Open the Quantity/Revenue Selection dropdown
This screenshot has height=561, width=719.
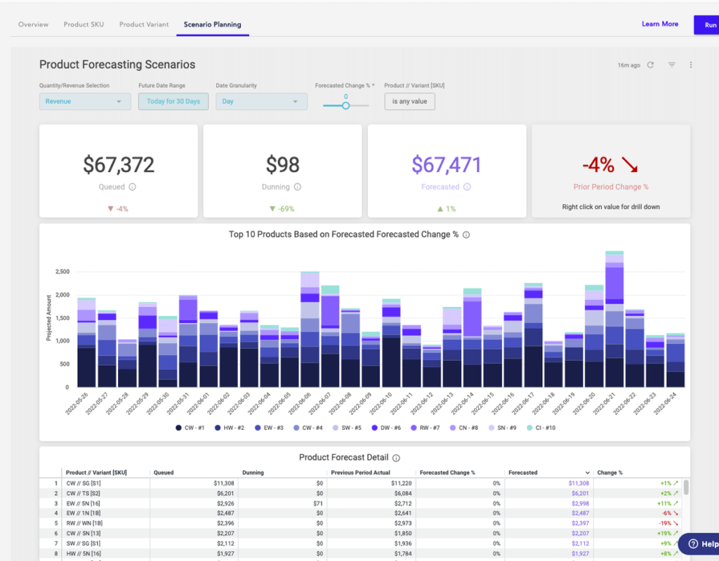coord(85,102)
